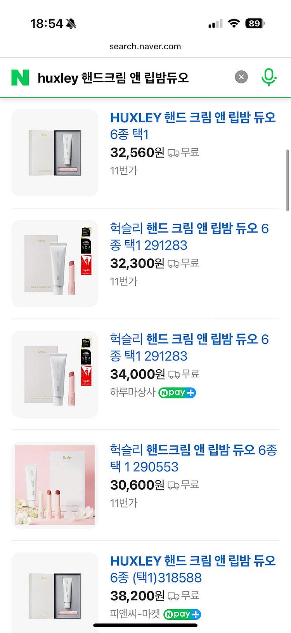This screenshot has width=291, height=633.
Task: Tap the page scrollbar on the right edge
Action: point(288,180)
